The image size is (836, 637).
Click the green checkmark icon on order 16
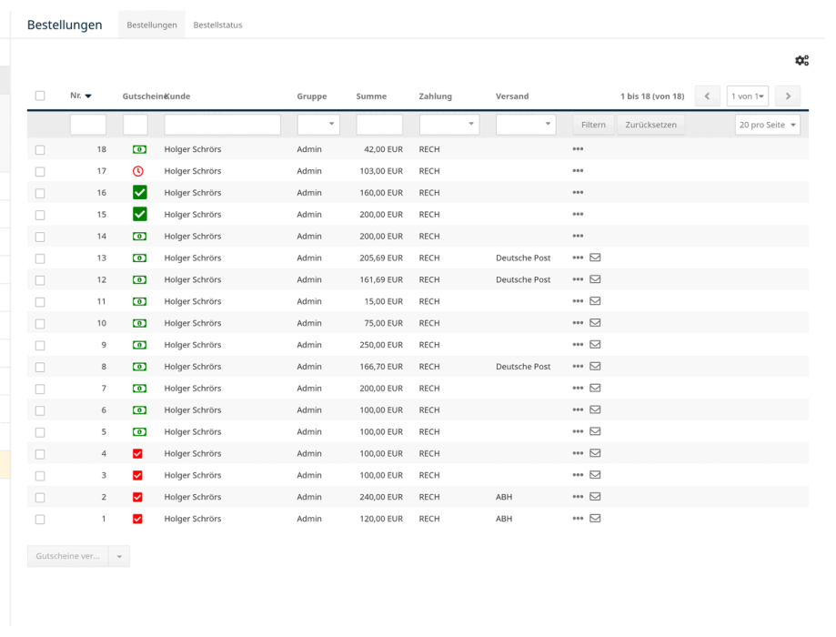[x=140, y=193]
